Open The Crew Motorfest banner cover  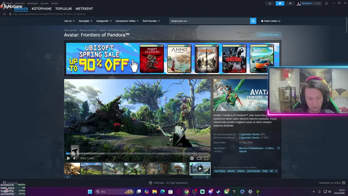point(262,59)
